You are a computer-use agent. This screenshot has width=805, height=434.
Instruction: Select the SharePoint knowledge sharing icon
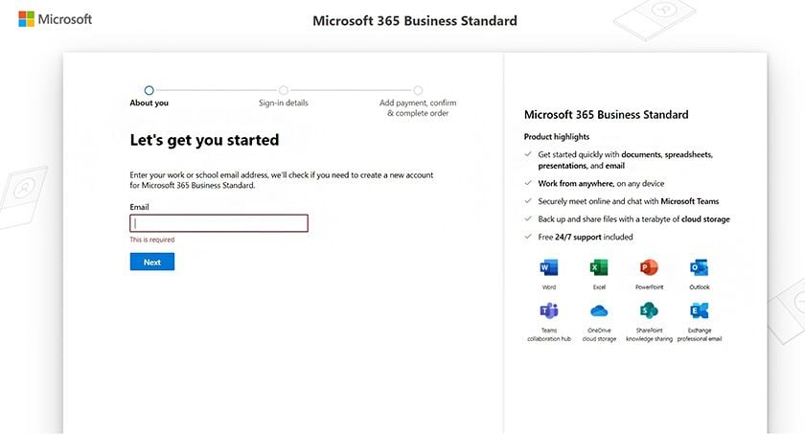pos(649,310)
